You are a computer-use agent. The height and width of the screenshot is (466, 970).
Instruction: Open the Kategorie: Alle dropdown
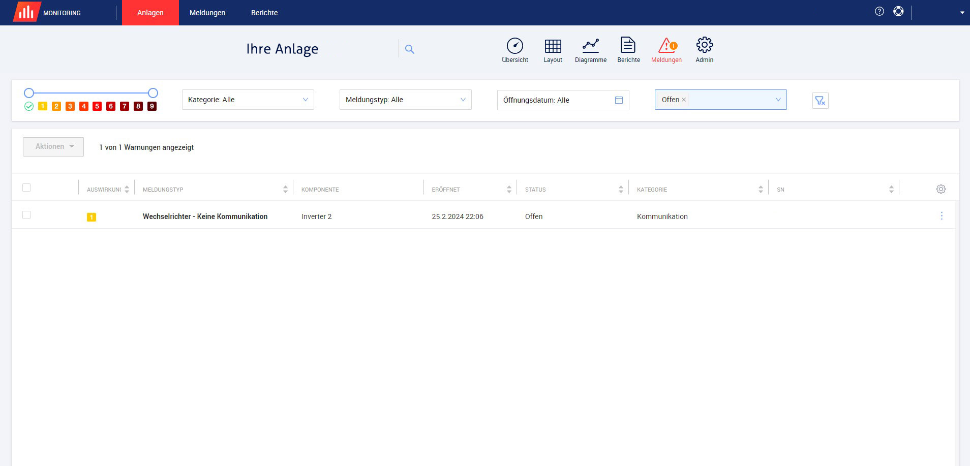coord(248,100)
